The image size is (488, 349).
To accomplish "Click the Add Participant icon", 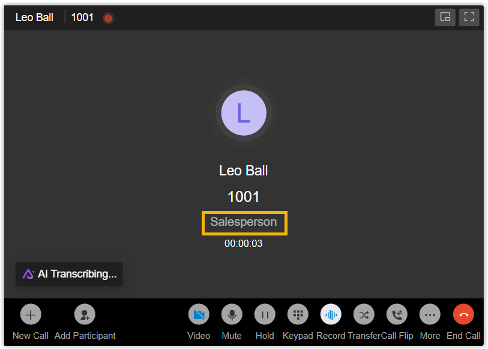I will 85,314.
